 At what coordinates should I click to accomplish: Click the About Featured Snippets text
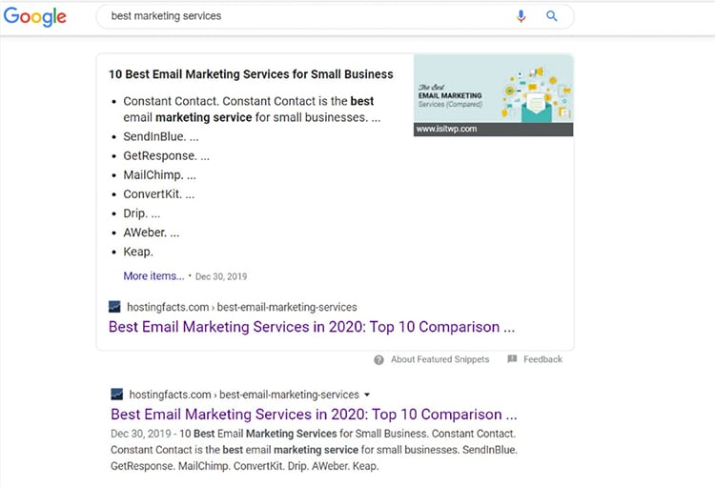click(439, 359)
